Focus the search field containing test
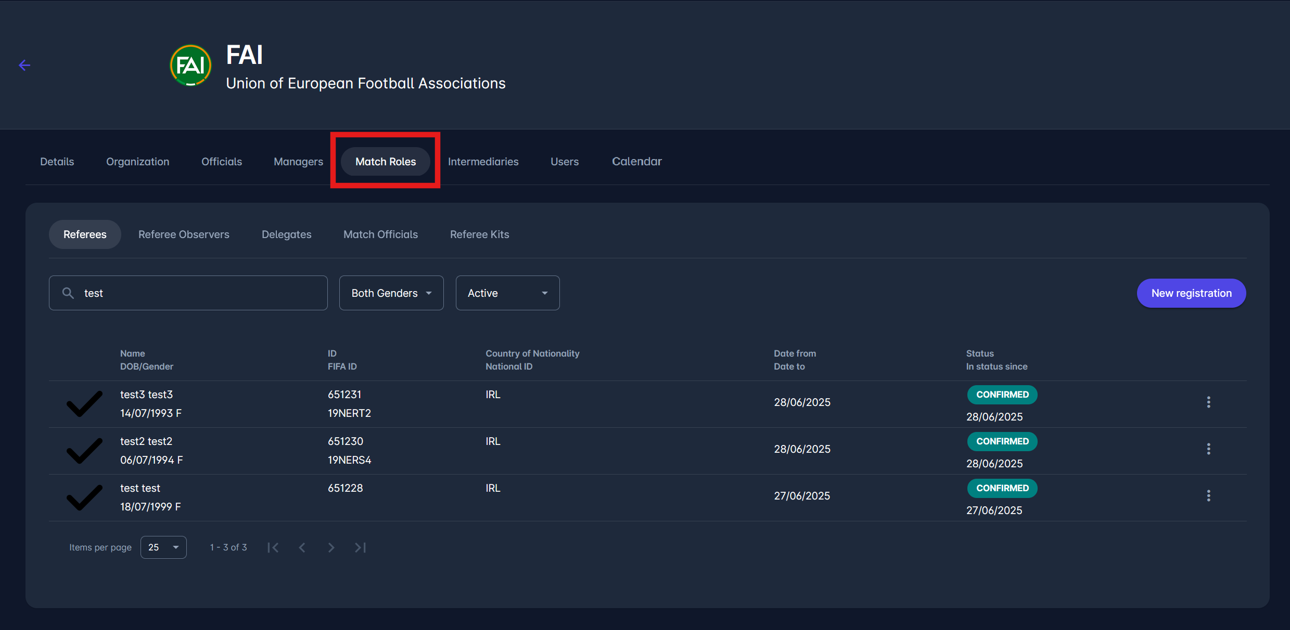Screen dimensions: 1290x630 coord(198,293)
